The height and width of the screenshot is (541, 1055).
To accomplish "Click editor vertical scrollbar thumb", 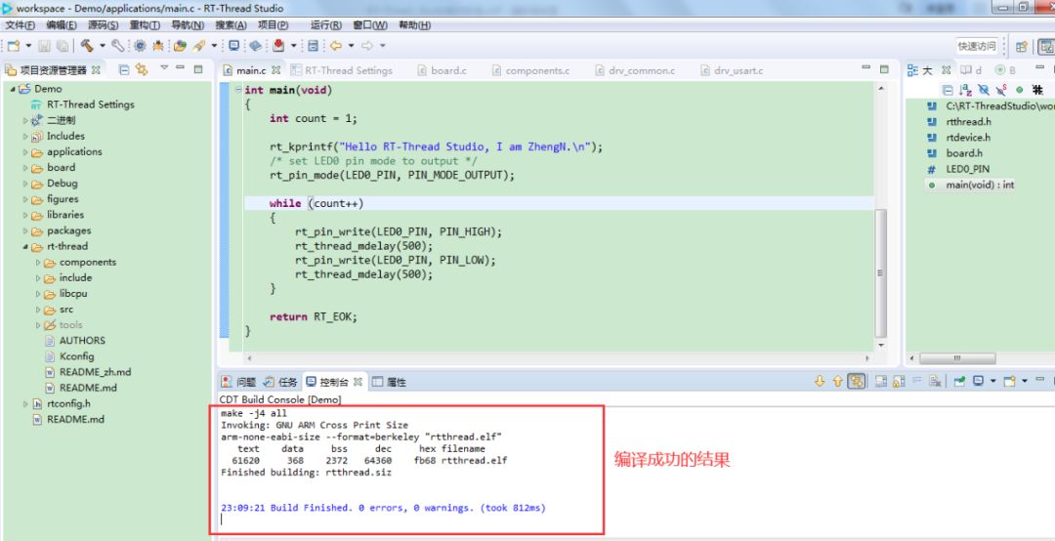I will tap(880, 272).
